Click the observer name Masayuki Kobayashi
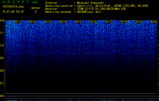This screenshot has height=101, width=159. [x=91, y=3]
